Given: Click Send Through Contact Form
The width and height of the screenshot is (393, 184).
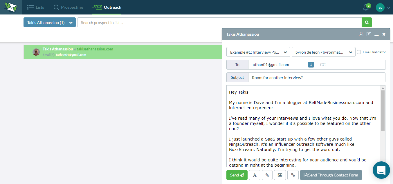Looking at the screenshot, I should click(331, 175).
